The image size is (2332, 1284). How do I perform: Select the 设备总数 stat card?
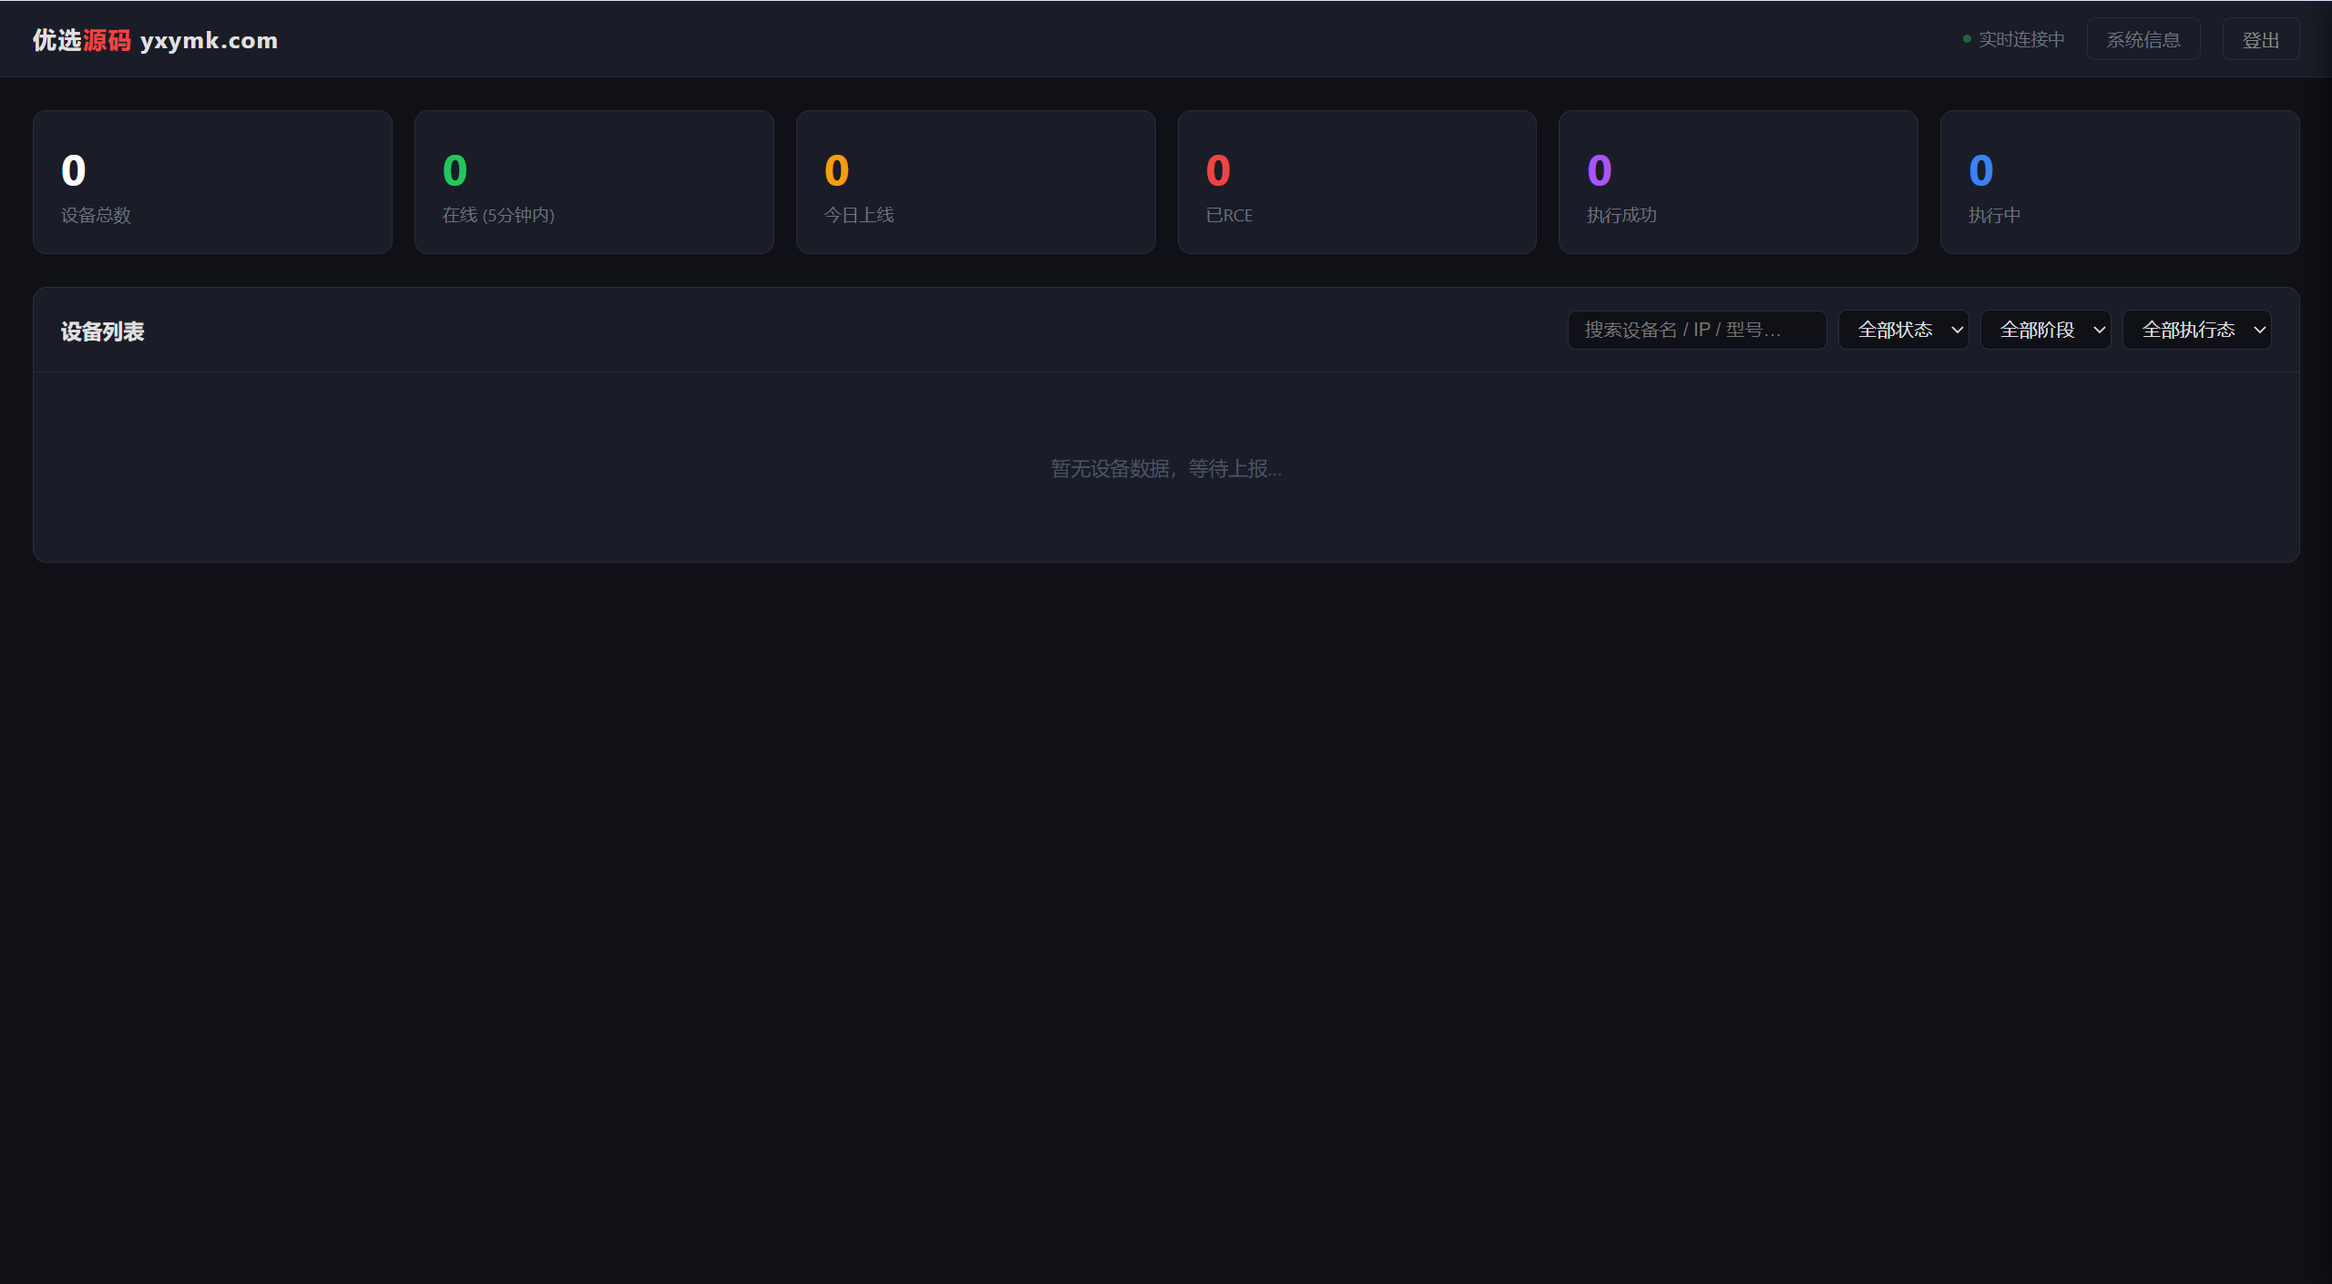(212, 182)
